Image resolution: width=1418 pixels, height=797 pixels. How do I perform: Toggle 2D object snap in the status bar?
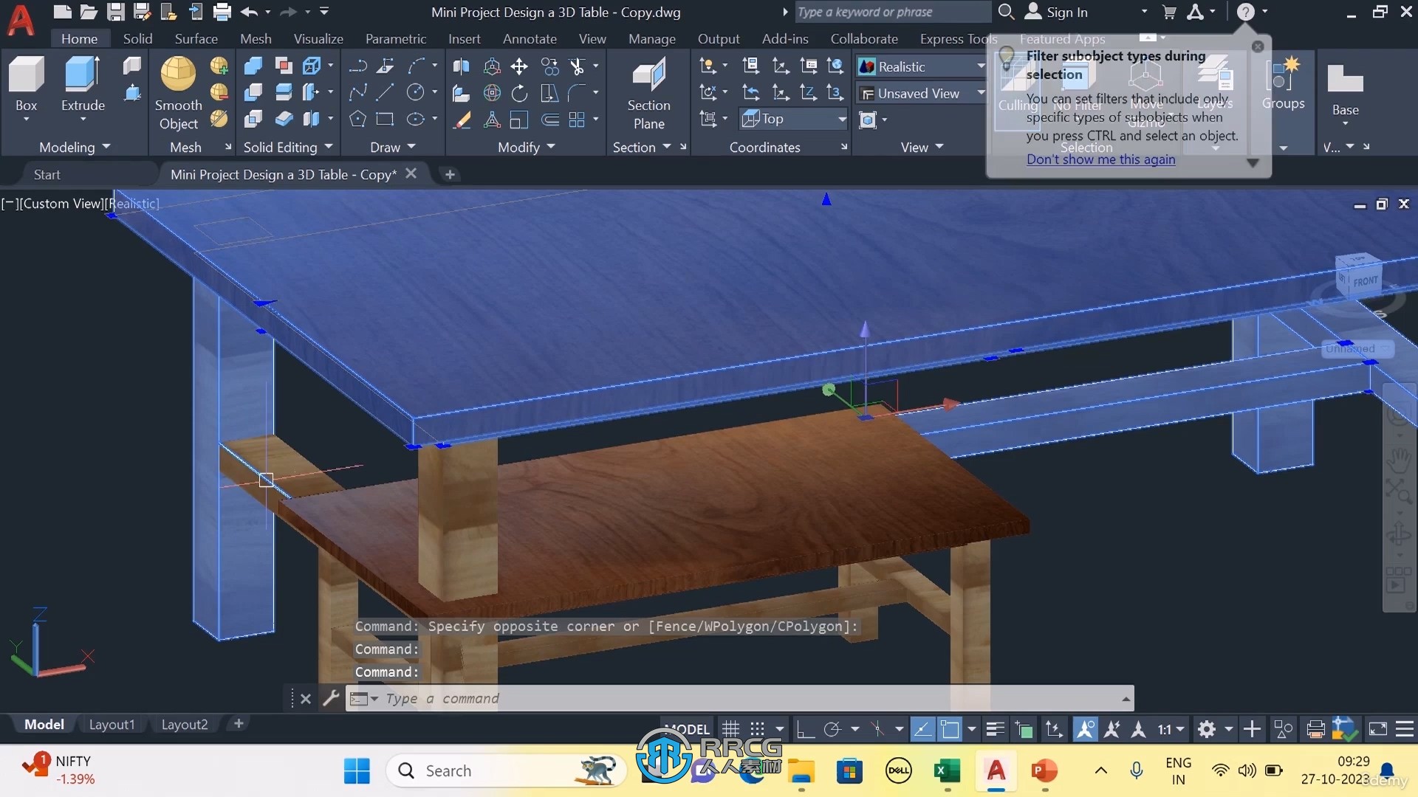pyautogui.click(x=951, y=729)
